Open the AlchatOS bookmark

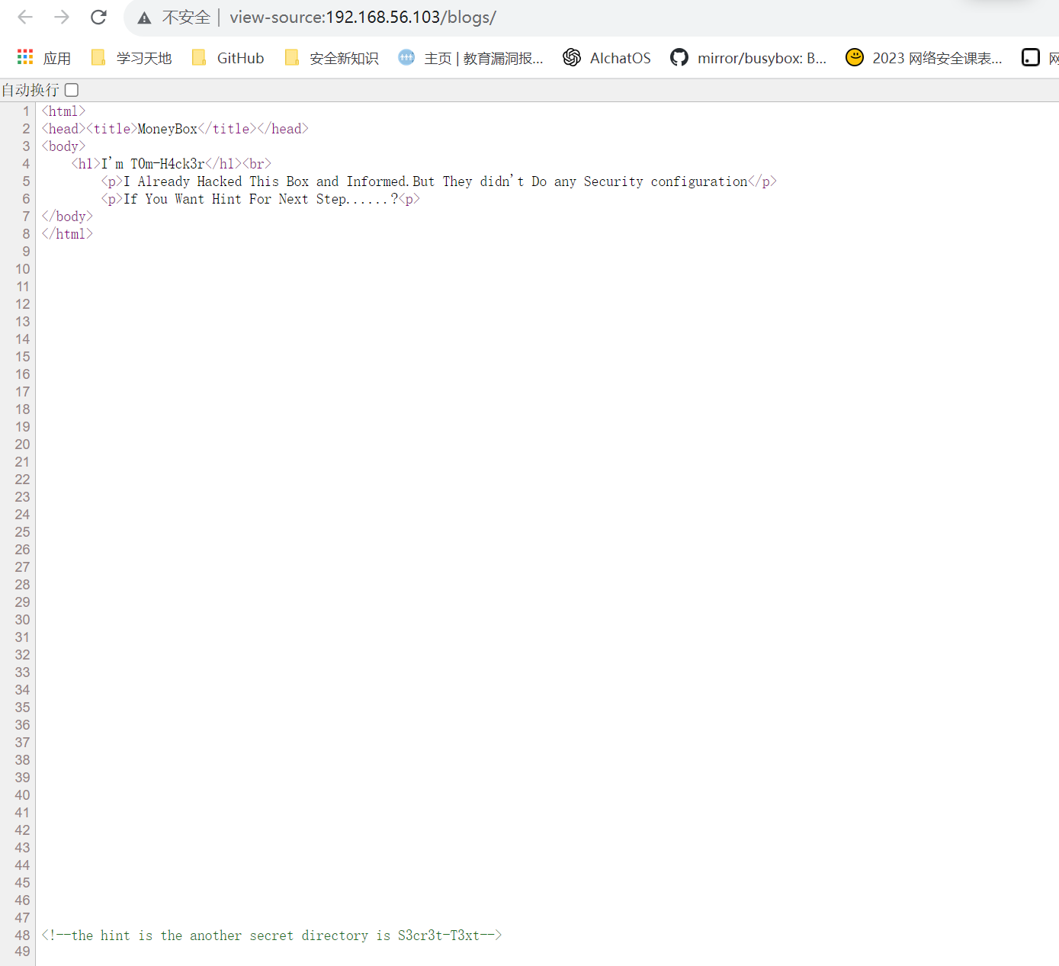click(x=607, y=58)
